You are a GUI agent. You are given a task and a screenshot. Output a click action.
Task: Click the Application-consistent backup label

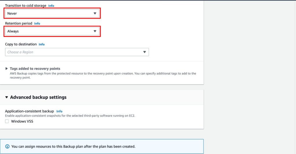(x=29, y=111)
